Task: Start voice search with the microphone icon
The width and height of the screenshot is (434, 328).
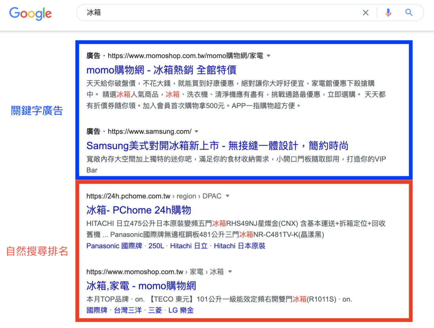Action: pyautogui.click(x=388, y=12)
